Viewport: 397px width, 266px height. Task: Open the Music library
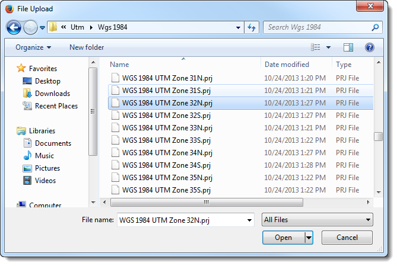pyautogui.click(x=44, y=156)
